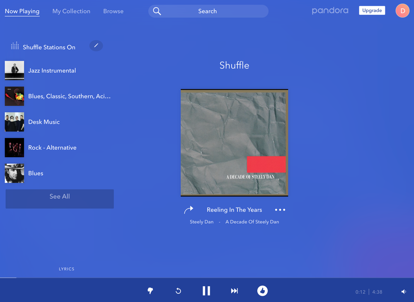
Task: Click the Upgrade button
Action: pyautogui.click(x=372, y=10)
